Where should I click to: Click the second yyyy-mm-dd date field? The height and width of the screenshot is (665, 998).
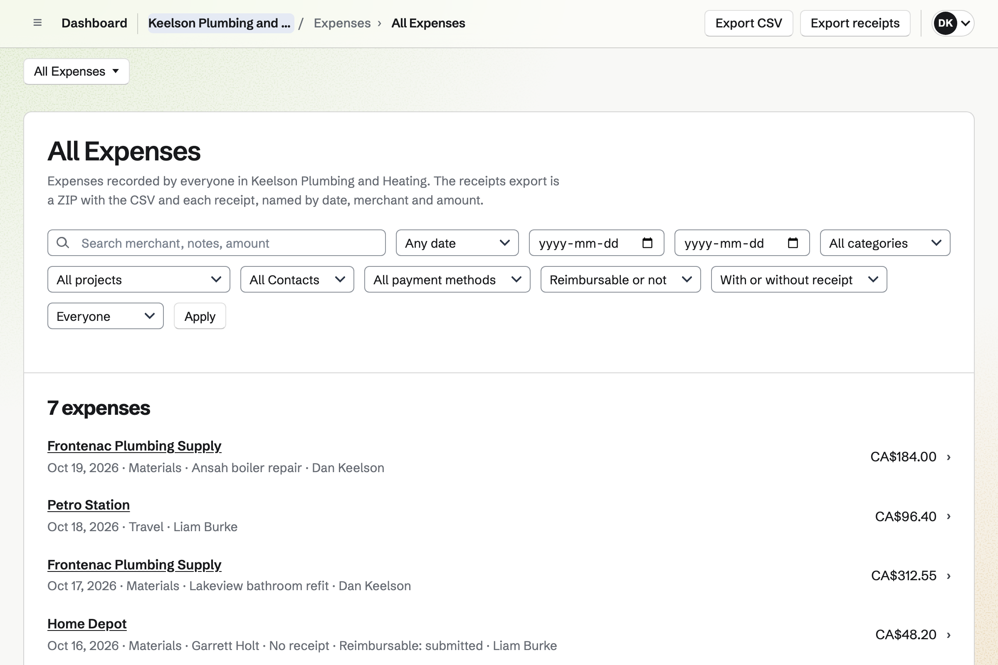click(742, 243)
